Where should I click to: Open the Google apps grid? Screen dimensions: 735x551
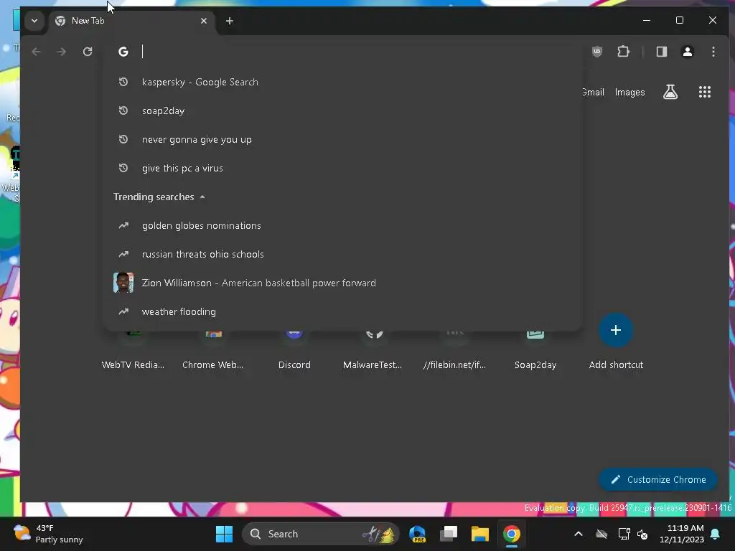pos(705,92)
